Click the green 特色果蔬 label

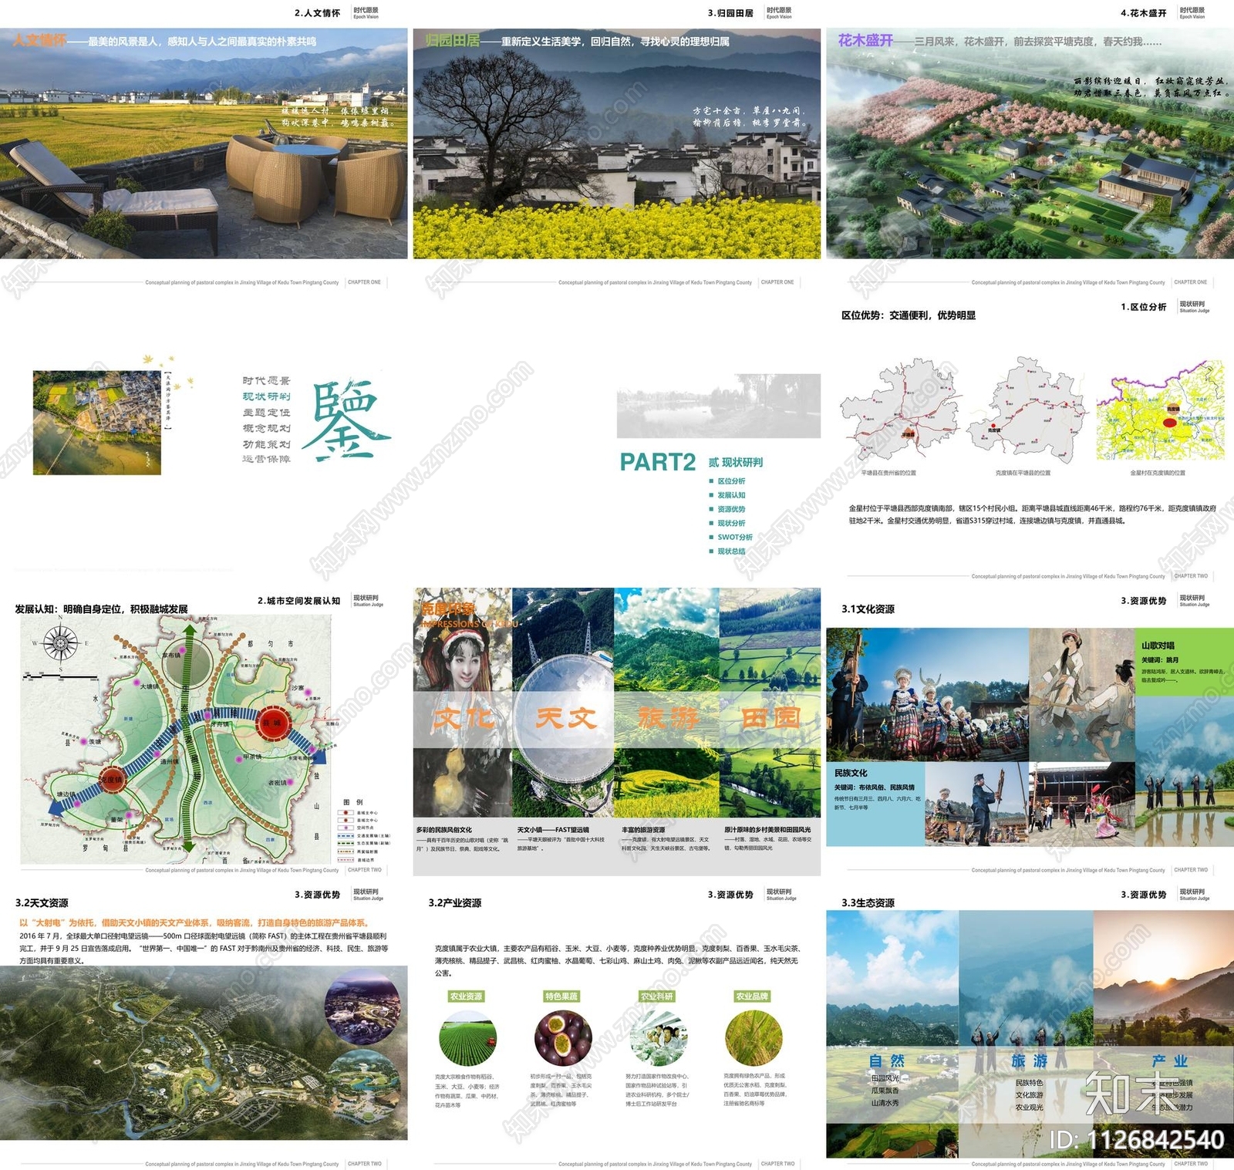click(x=561, y=996)
